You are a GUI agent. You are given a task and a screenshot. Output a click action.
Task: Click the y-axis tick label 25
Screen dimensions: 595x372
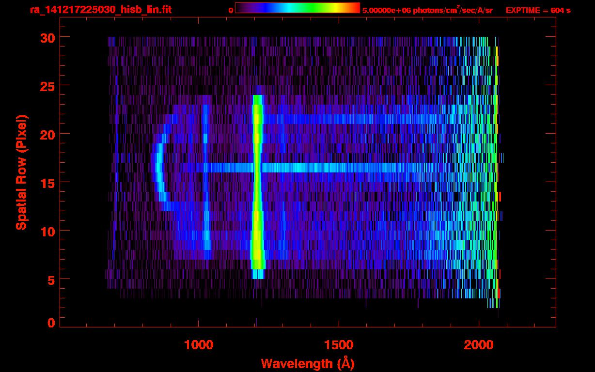[x=47, y=85]
